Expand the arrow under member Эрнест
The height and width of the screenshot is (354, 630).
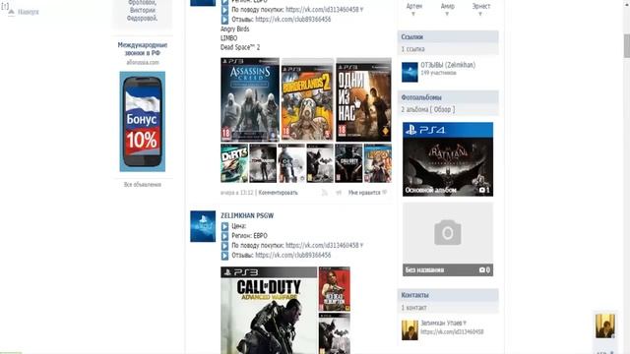[x=480, y=14]
